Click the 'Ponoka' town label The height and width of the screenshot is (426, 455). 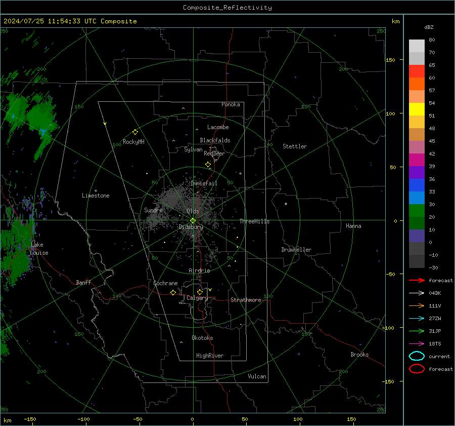pyautogui.click(x=231, y=104)
